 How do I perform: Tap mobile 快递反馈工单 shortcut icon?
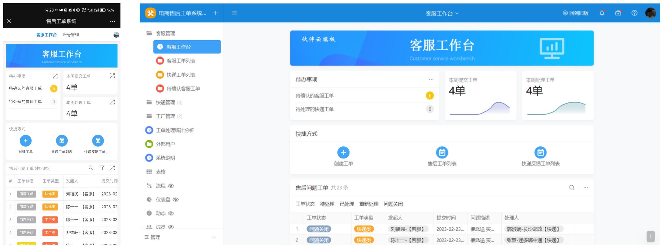98,141
